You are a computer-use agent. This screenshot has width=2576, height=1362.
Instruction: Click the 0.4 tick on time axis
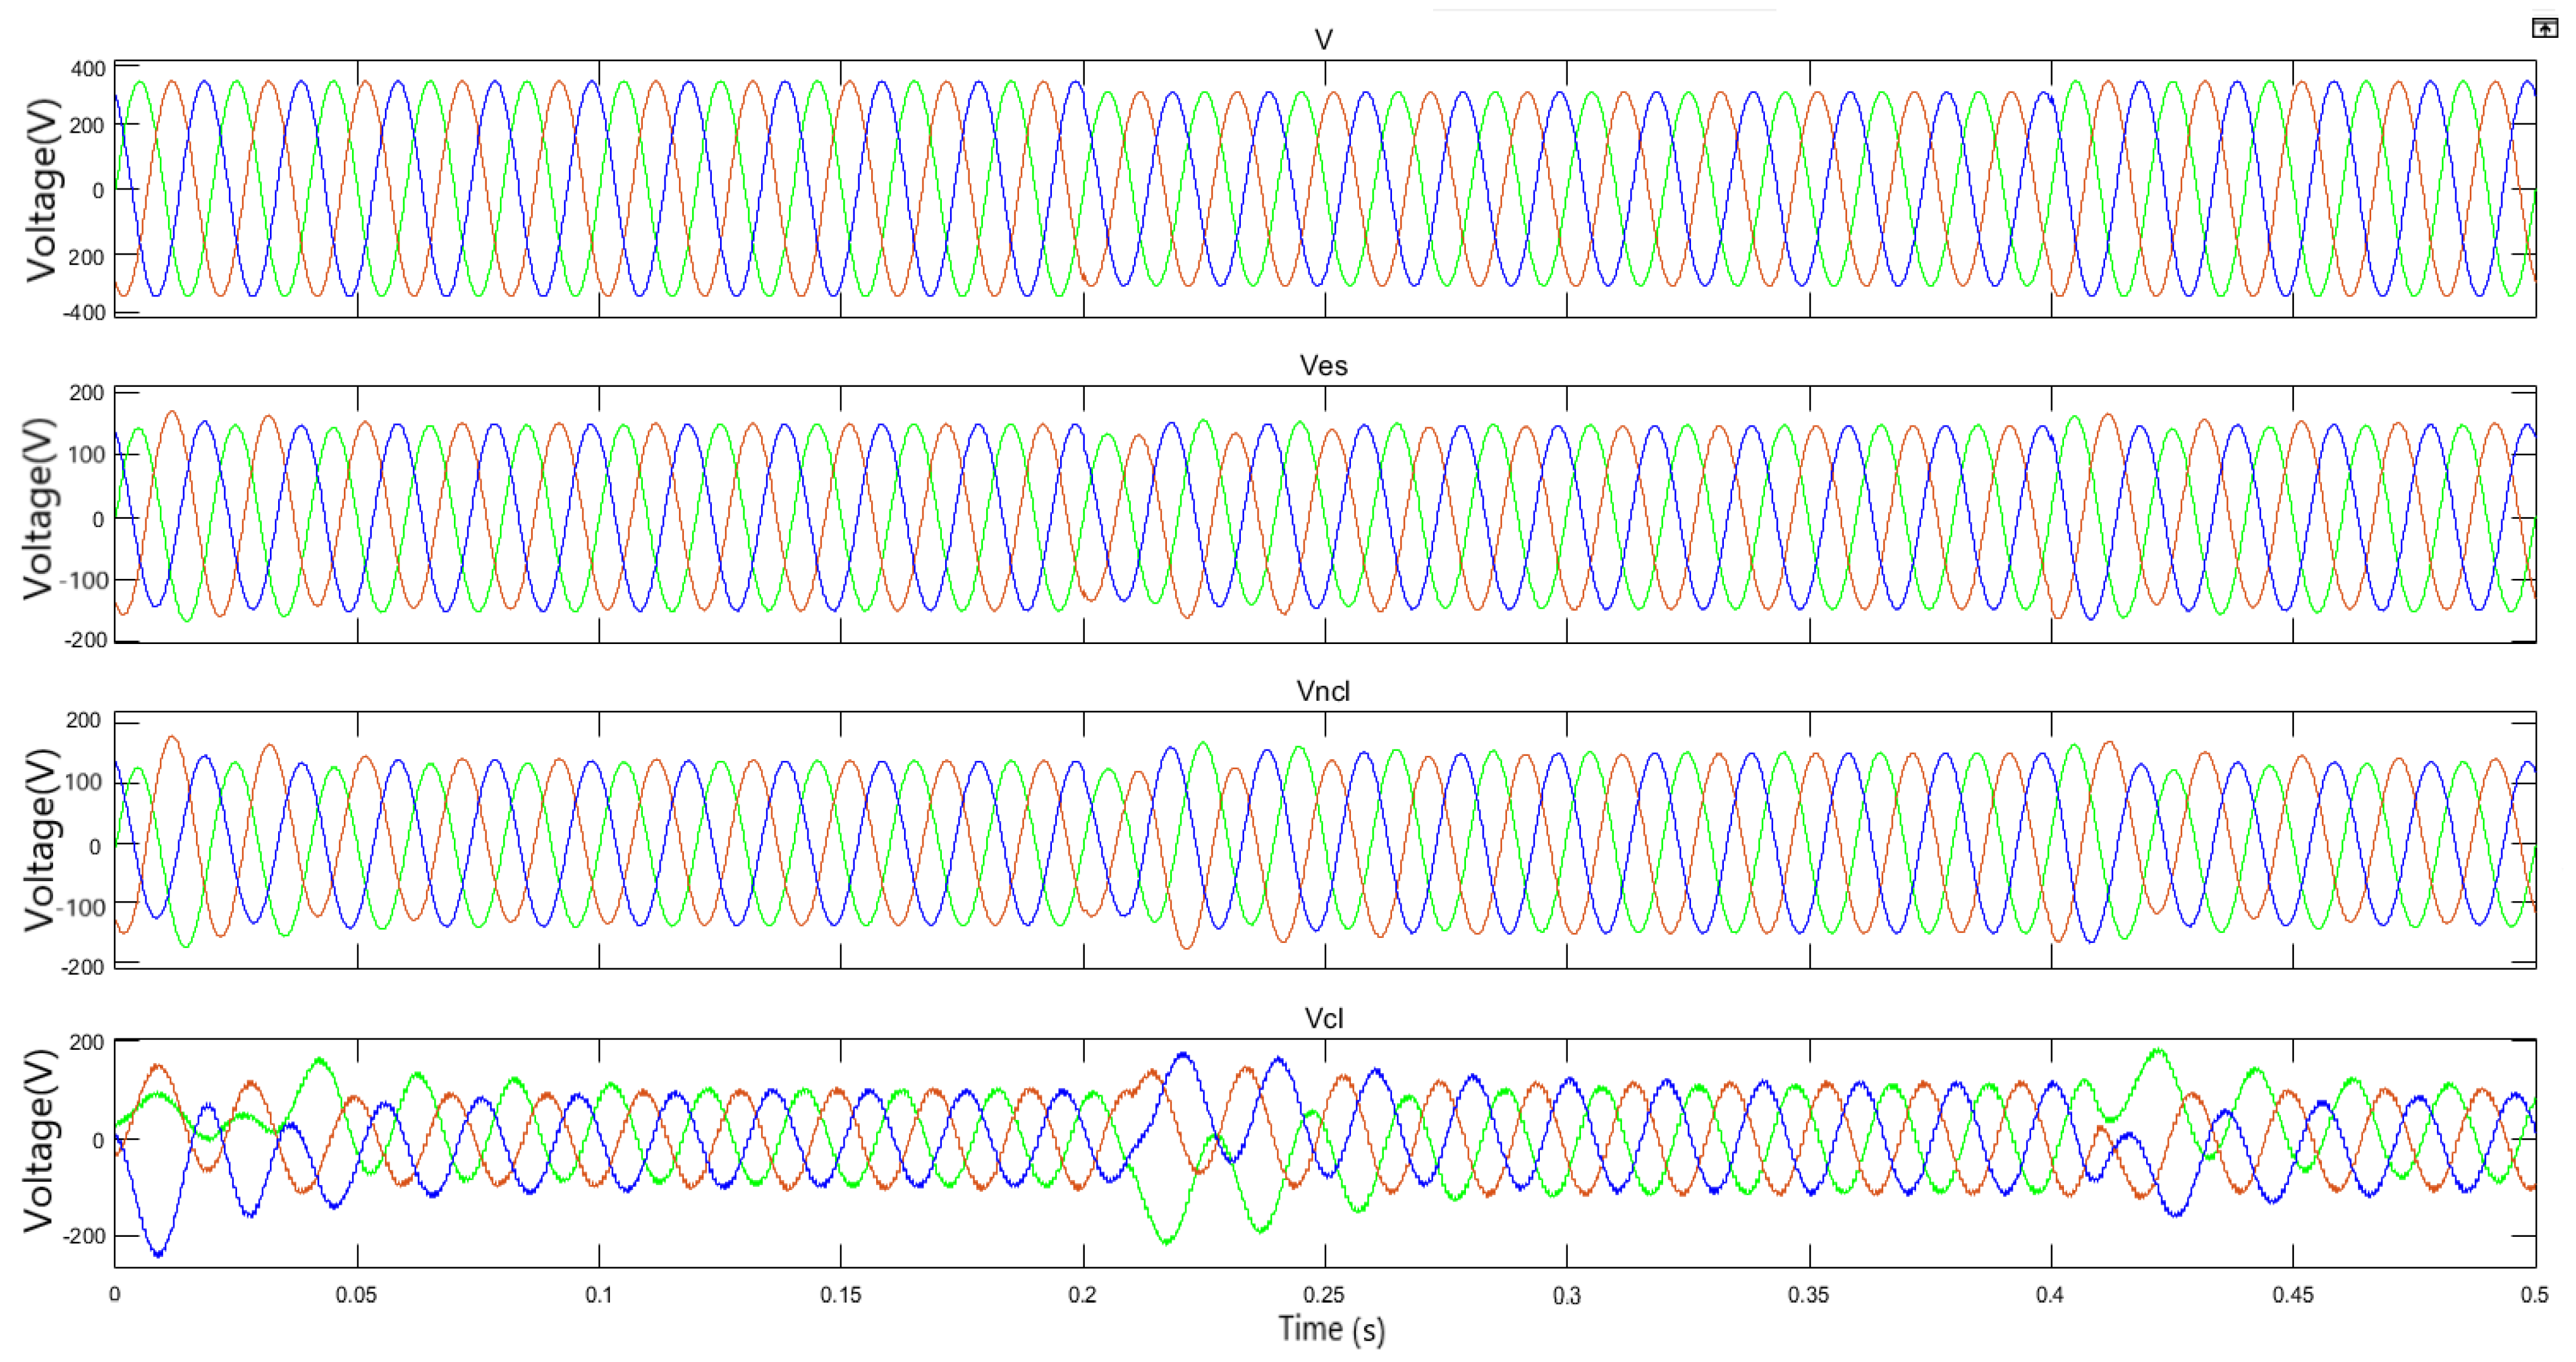pos(2050,1295)
